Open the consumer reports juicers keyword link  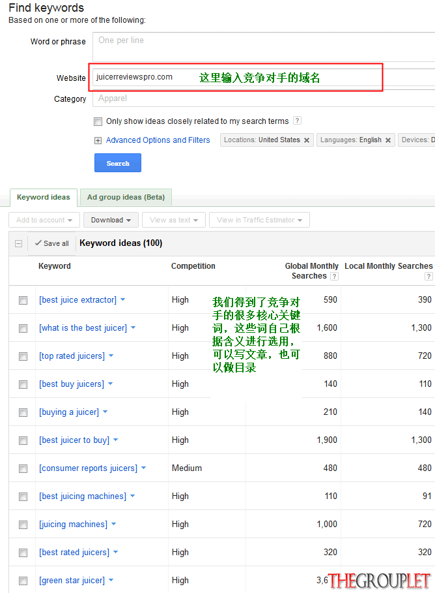tap(89, 468)
